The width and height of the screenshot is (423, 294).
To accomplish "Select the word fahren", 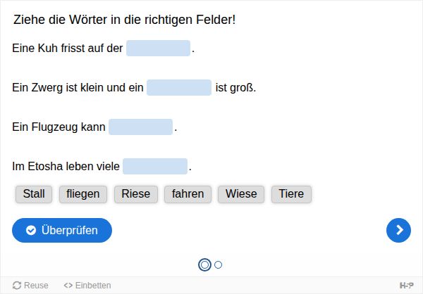I will click(188, 194).
